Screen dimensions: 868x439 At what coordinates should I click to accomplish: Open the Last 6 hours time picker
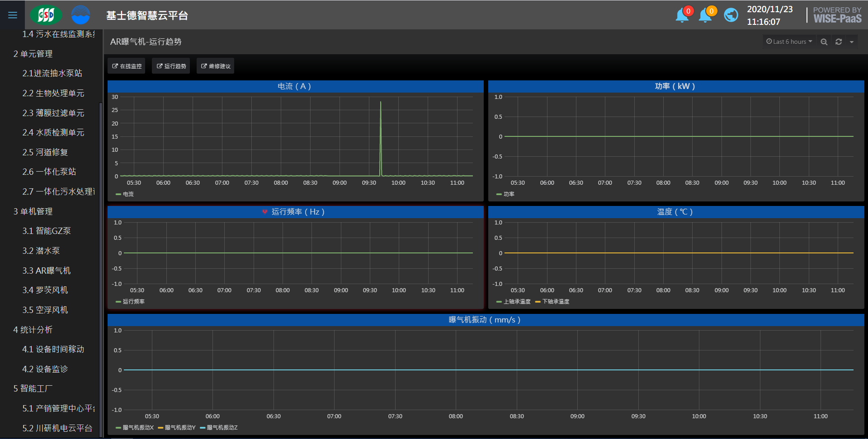[x=789, y=42]
